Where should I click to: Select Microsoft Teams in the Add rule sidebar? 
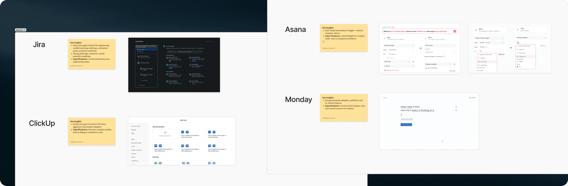[x=136, y=143]
